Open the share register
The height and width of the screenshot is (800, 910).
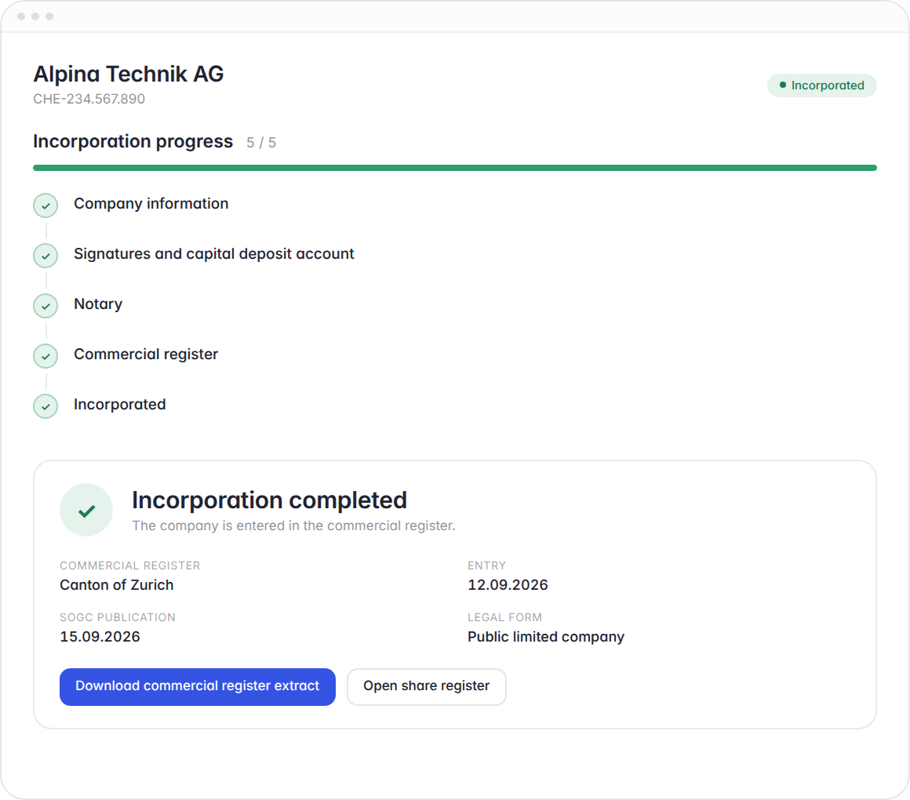pyautogui.click(x=427, y=687)
